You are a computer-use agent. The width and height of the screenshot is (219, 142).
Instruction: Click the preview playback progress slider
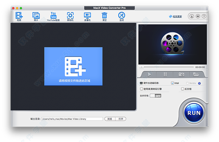(166, 67)
